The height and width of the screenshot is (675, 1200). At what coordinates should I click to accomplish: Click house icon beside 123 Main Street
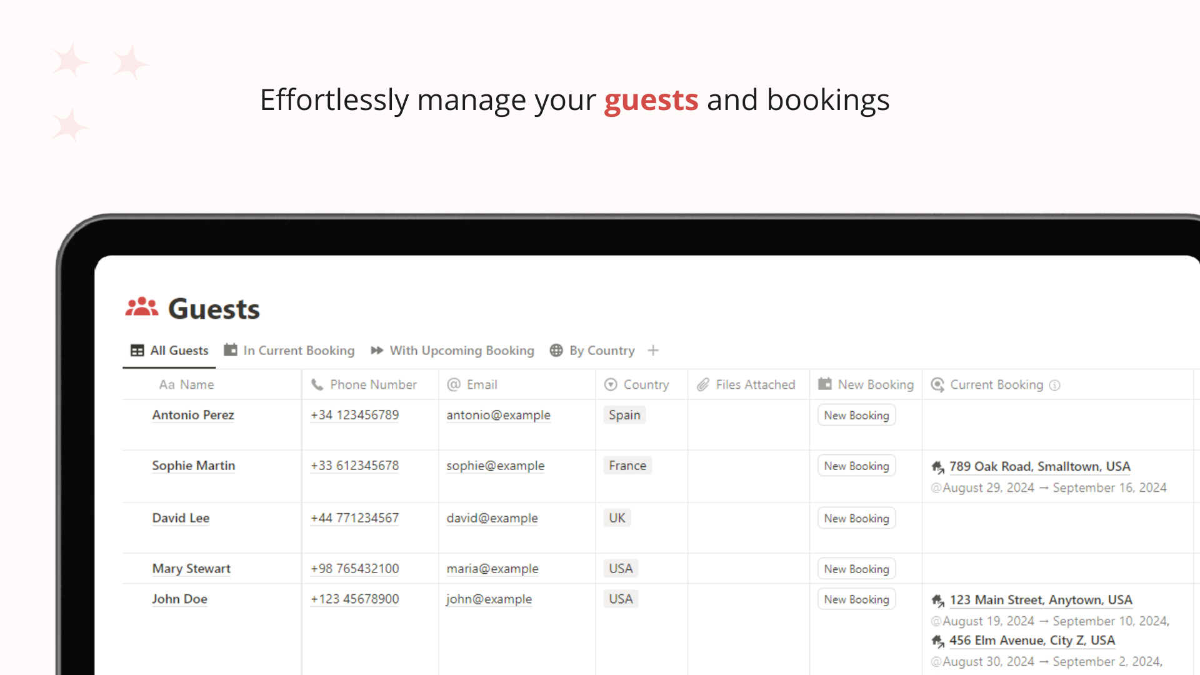click(x=937, y=600)
